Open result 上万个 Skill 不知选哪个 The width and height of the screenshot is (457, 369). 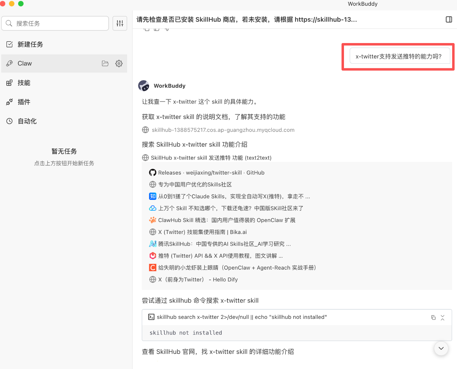[x=231, y=208]
